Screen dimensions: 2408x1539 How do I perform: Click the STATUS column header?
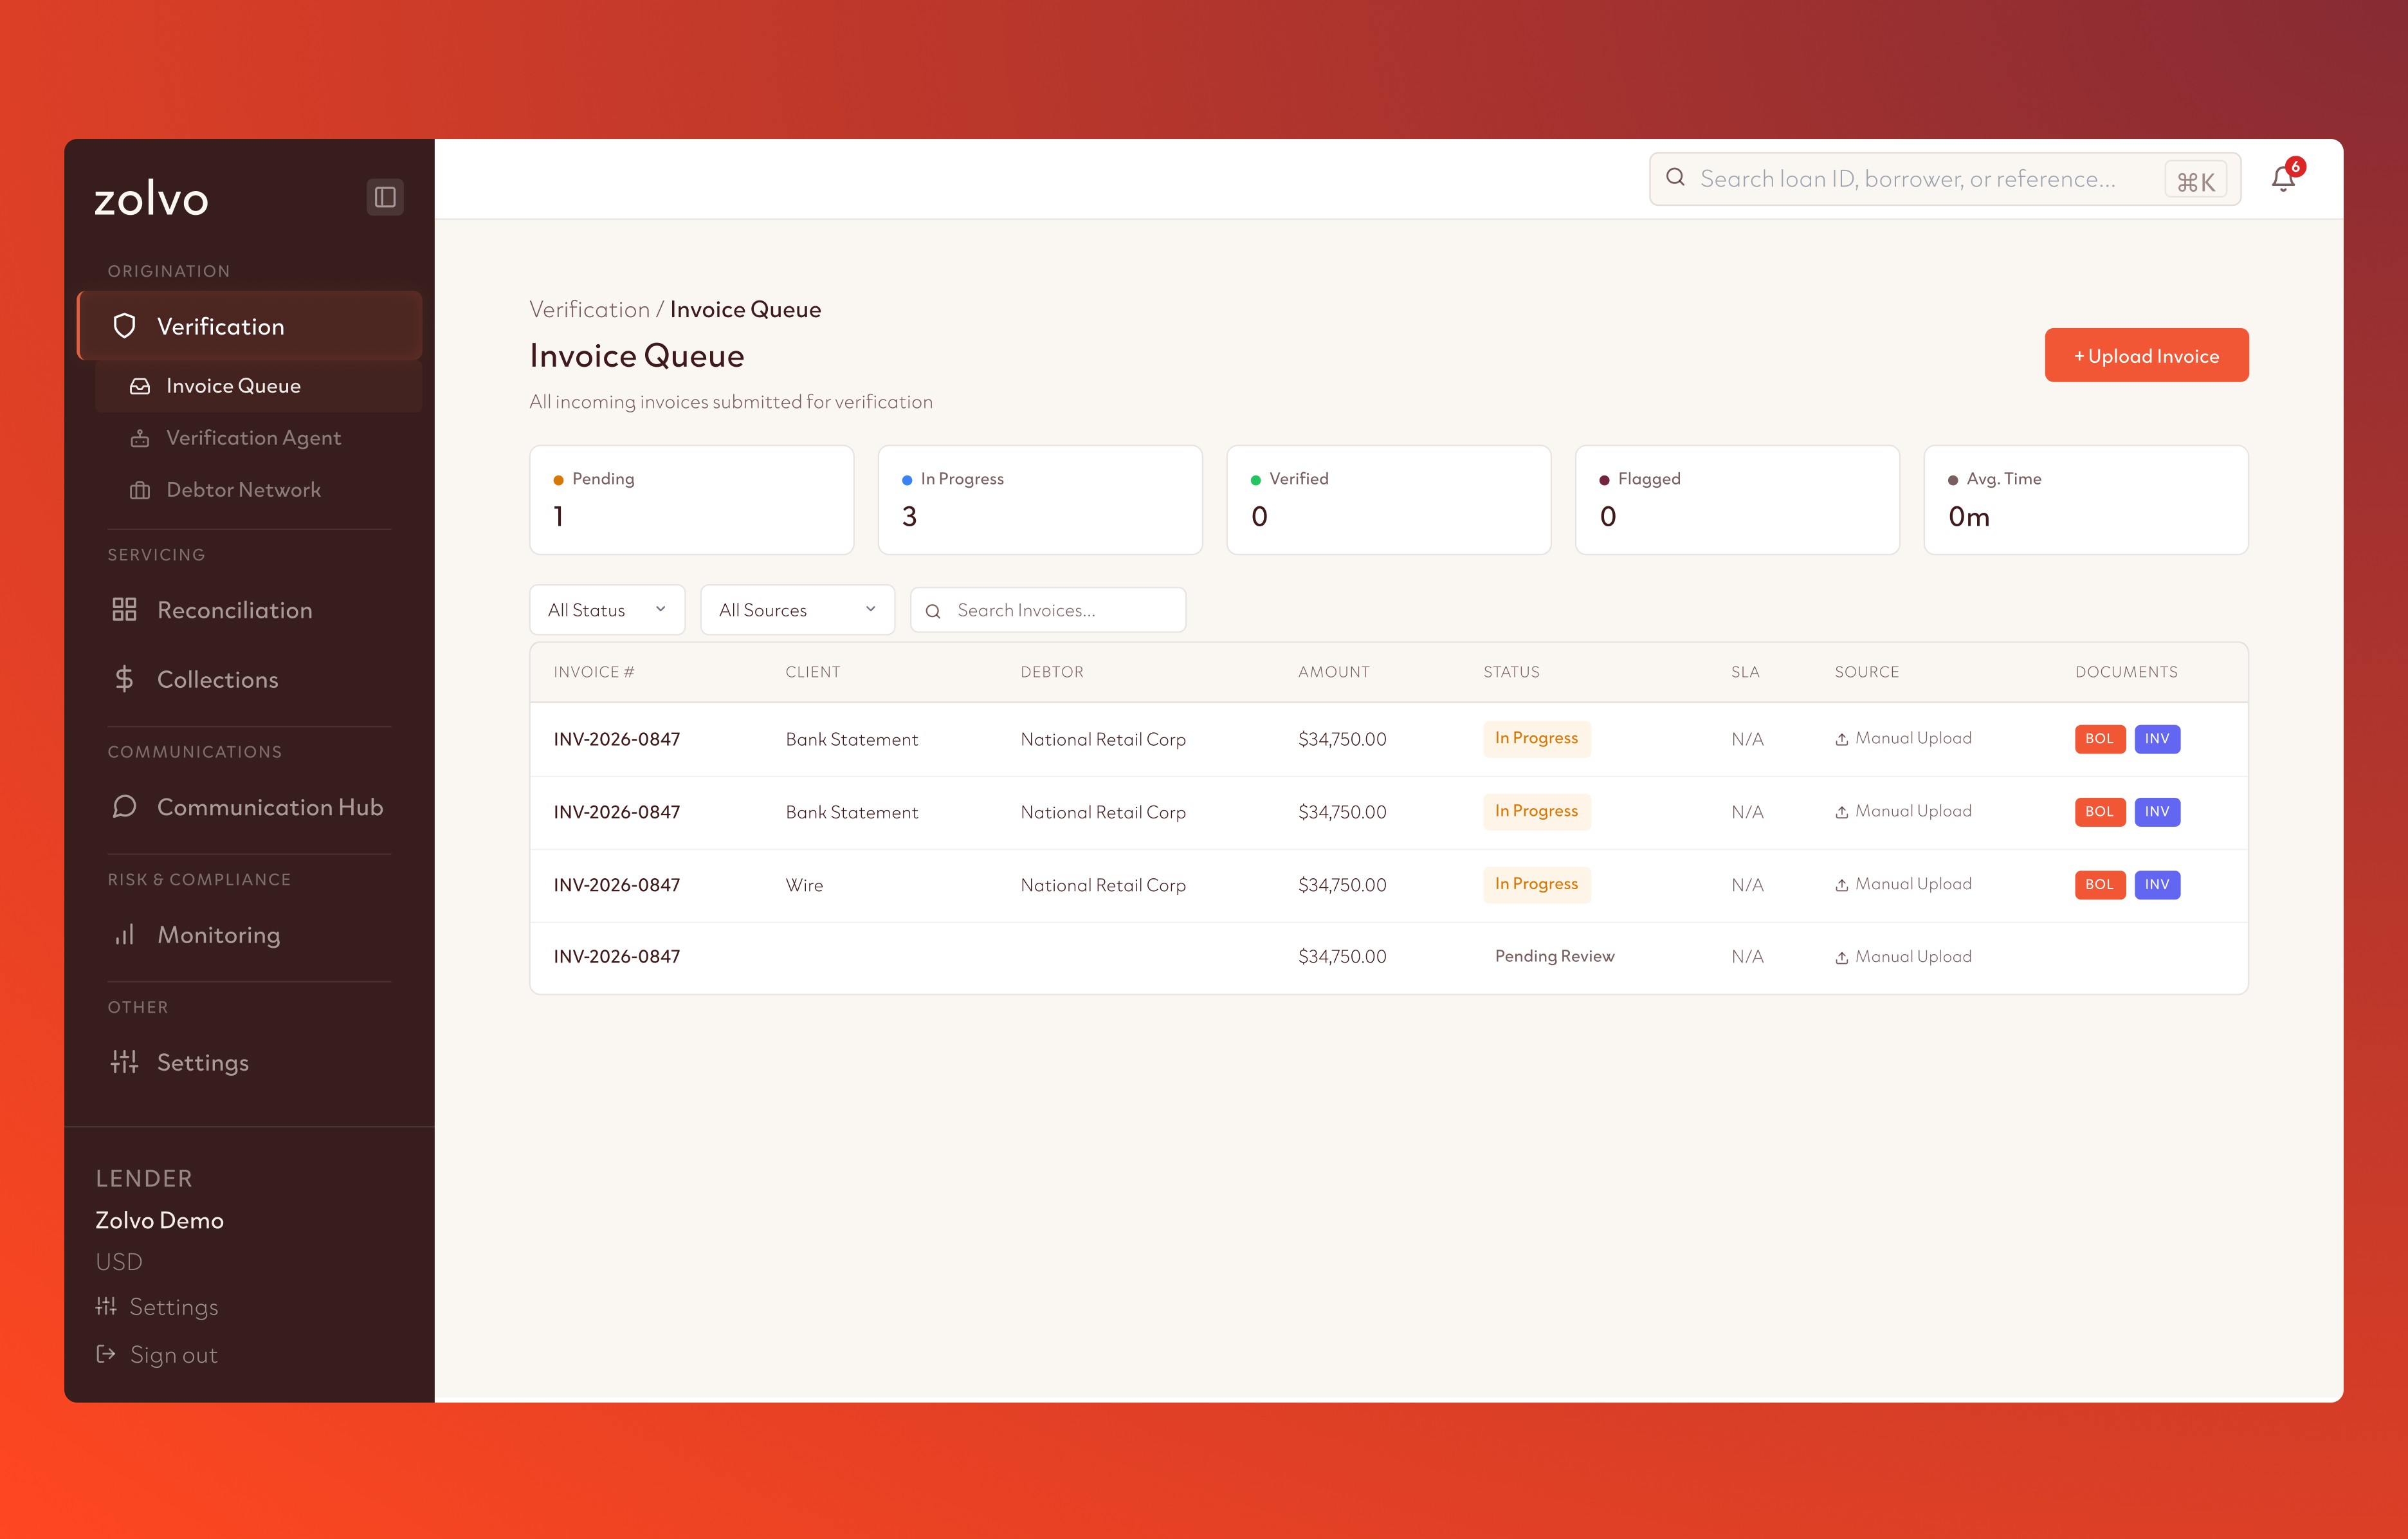[1511, 672]
